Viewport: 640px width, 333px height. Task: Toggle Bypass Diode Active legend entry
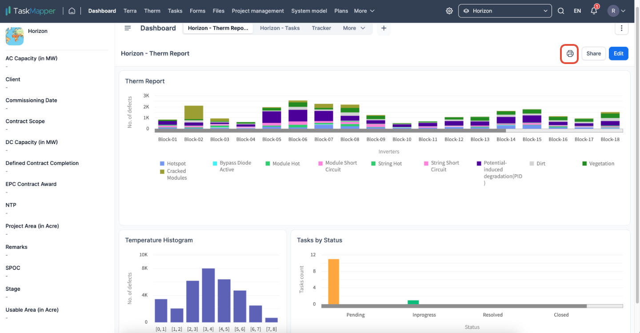[x=232, y=166]
